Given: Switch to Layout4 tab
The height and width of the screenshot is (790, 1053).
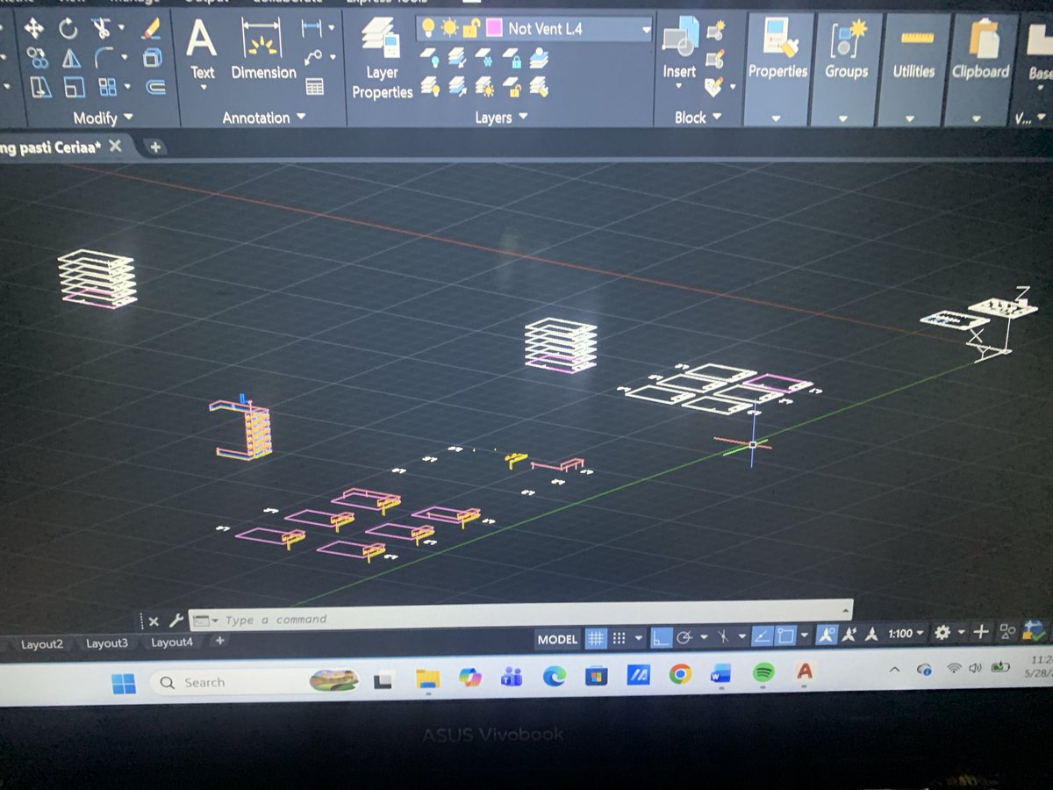Looking at the screenshot, I should pos(172,643).
